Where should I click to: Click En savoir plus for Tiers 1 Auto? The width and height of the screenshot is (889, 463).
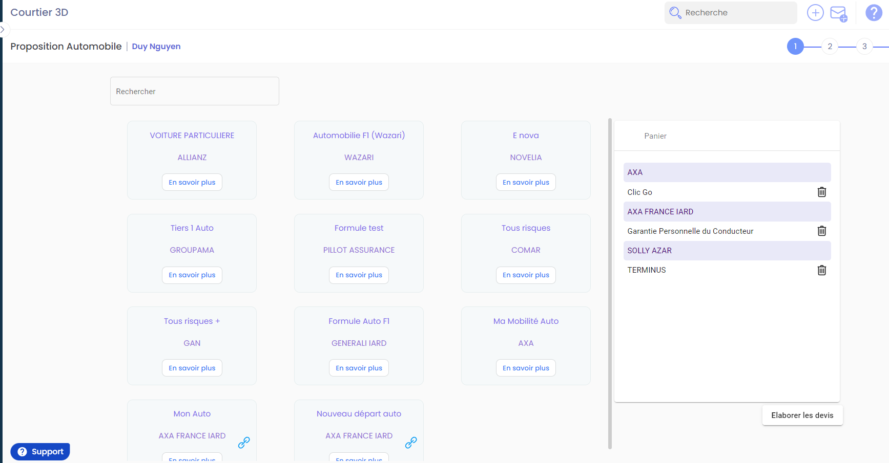click(192, 275)
